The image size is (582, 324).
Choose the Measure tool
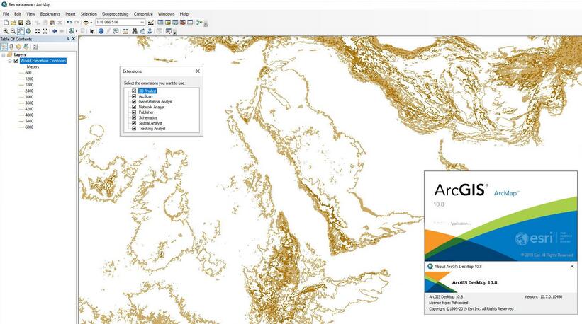pos(125,31)
